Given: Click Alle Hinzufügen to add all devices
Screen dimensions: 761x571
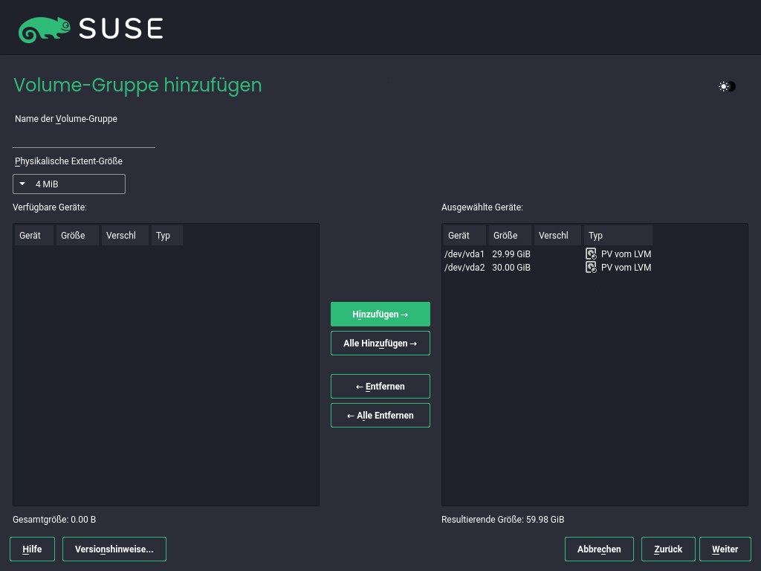Looking at the screenshot, I should coord(380,343).
